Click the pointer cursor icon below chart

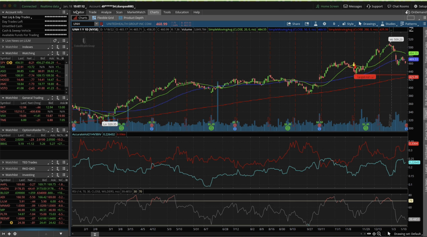tap(389, 234)
